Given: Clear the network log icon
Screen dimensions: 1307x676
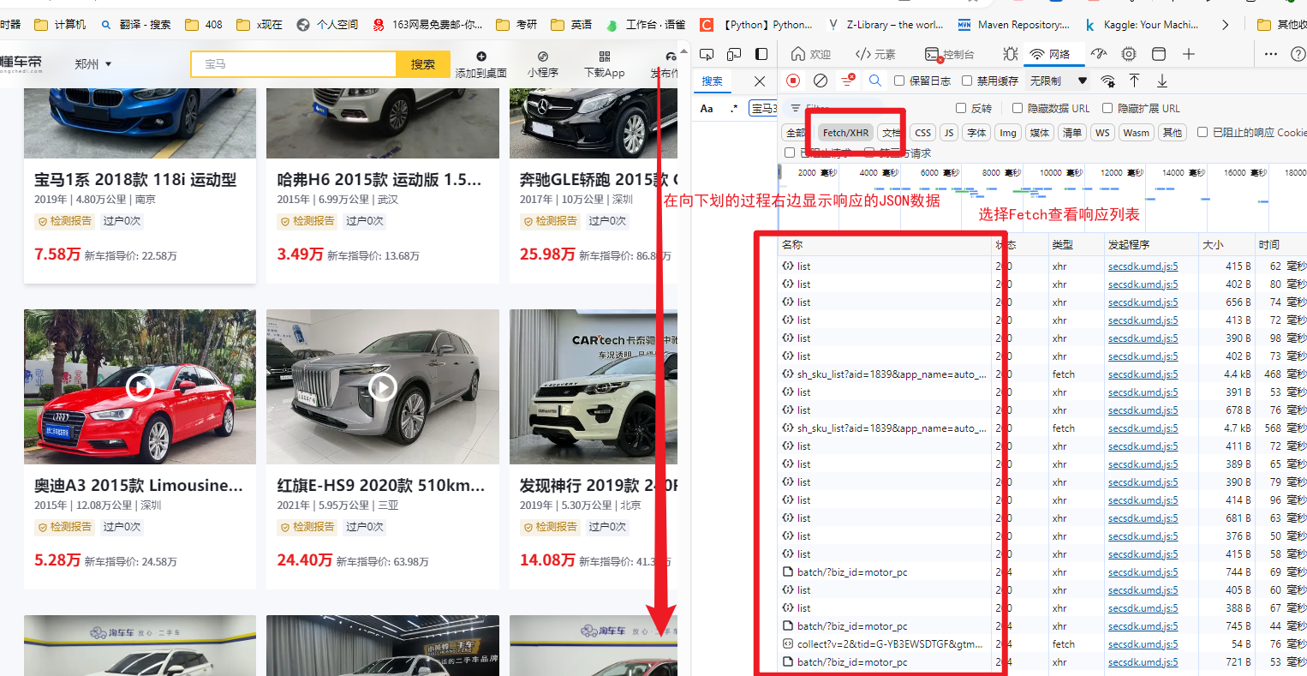Looking at the screenshot, I should coord(821,81).
